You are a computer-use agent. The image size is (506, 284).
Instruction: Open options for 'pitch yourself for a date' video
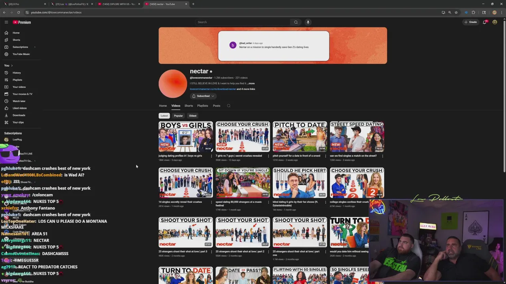coord(325,156)
